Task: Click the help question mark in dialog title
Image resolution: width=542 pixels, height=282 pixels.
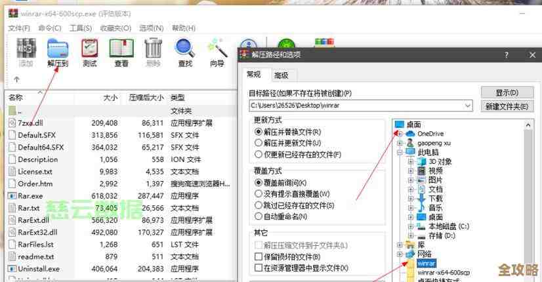Action: (x=507, y=55)
